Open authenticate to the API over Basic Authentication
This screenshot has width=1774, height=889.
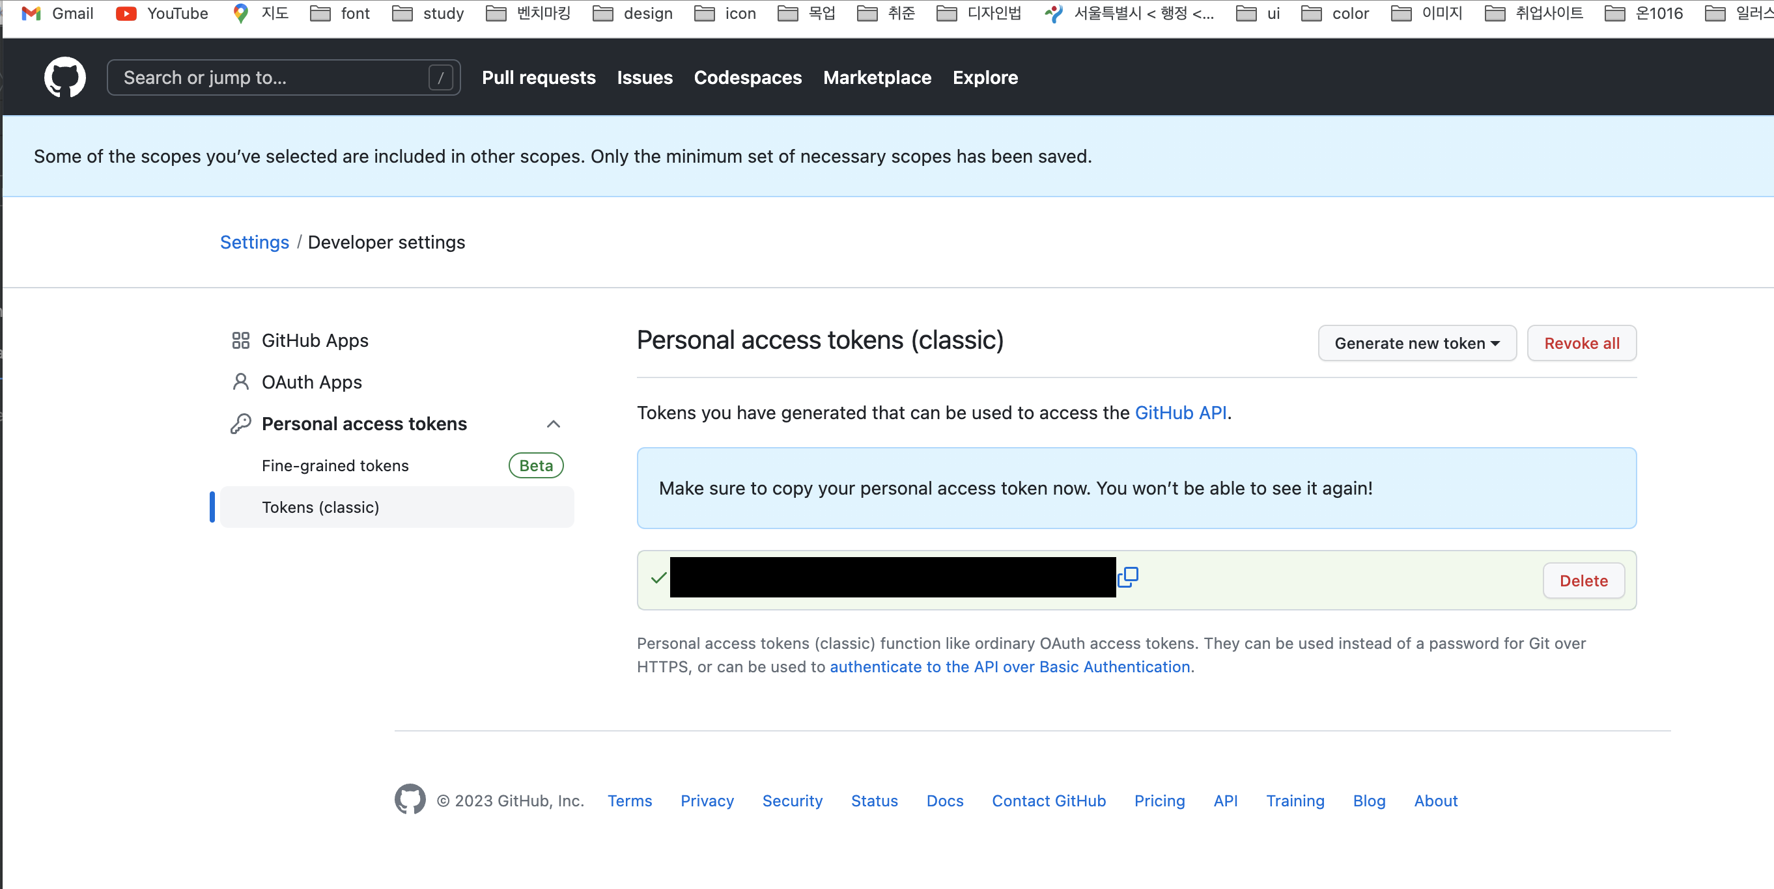pos(1009,666)
